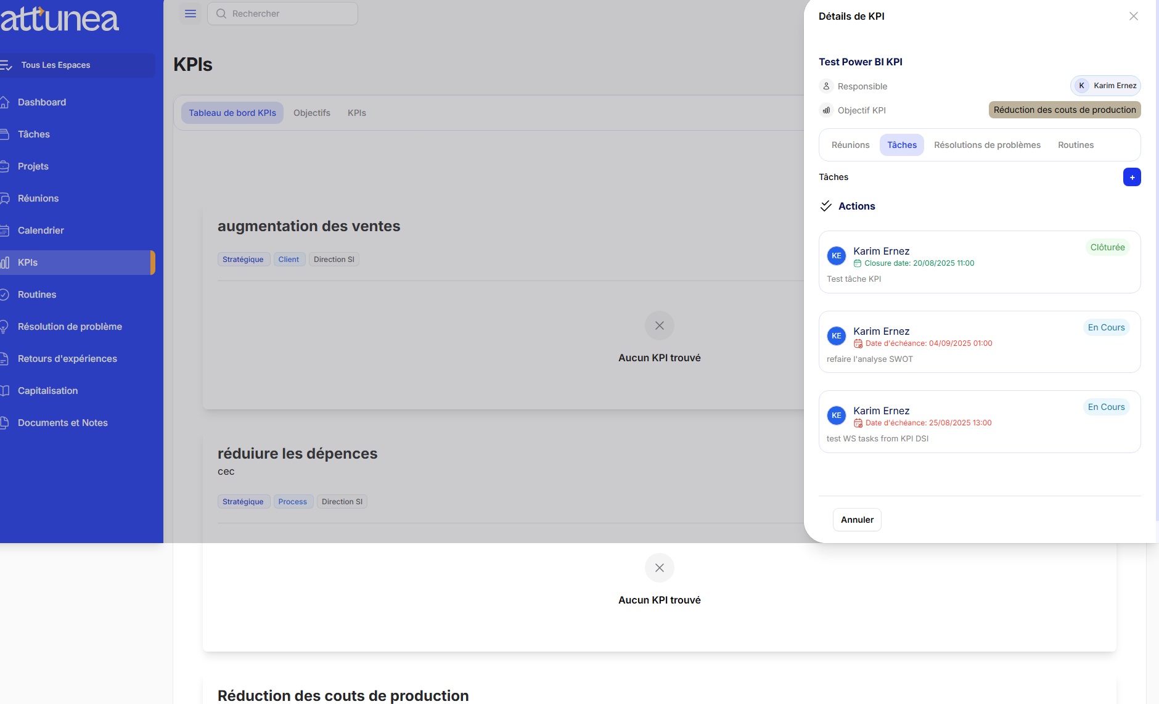Click inside the Rechercher search field
Image resolution: width=1159 pixels, height=704 pixels.
coord(283,13)
